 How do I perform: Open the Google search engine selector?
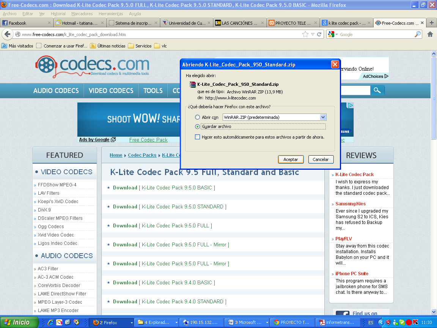tap(333, 34)
